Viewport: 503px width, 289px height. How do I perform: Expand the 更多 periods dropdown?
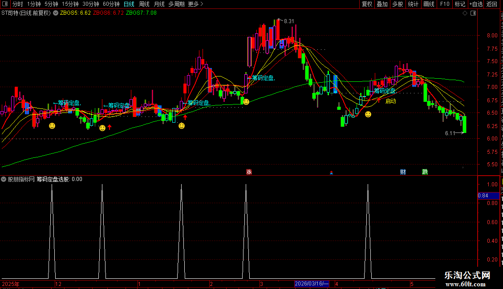[195, 4]
